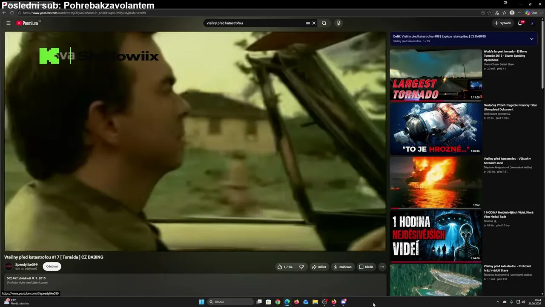545x307 pixels.
Task: Show hidden system tray icons
Action: pyautogui.click(x=498, y=302)
